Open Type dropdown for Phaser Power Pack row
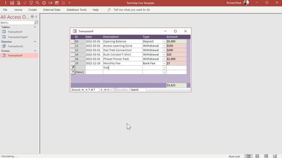This screenshot has width=282, height=158. 164,59
